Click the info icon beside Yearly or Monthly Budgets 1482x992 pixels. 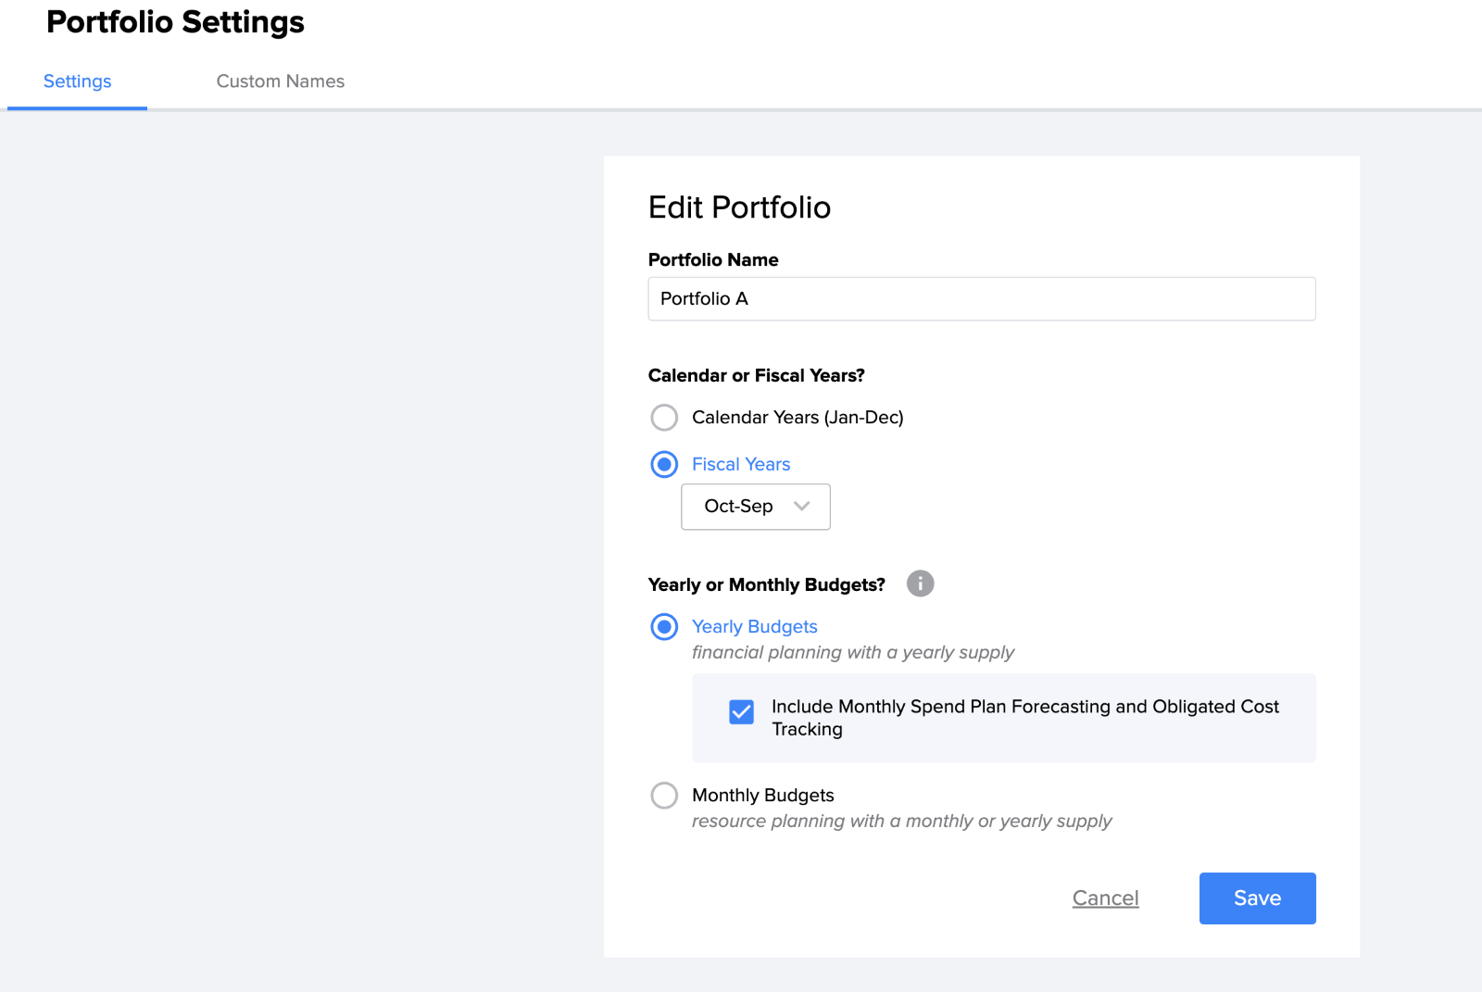(x=920, y=584)
